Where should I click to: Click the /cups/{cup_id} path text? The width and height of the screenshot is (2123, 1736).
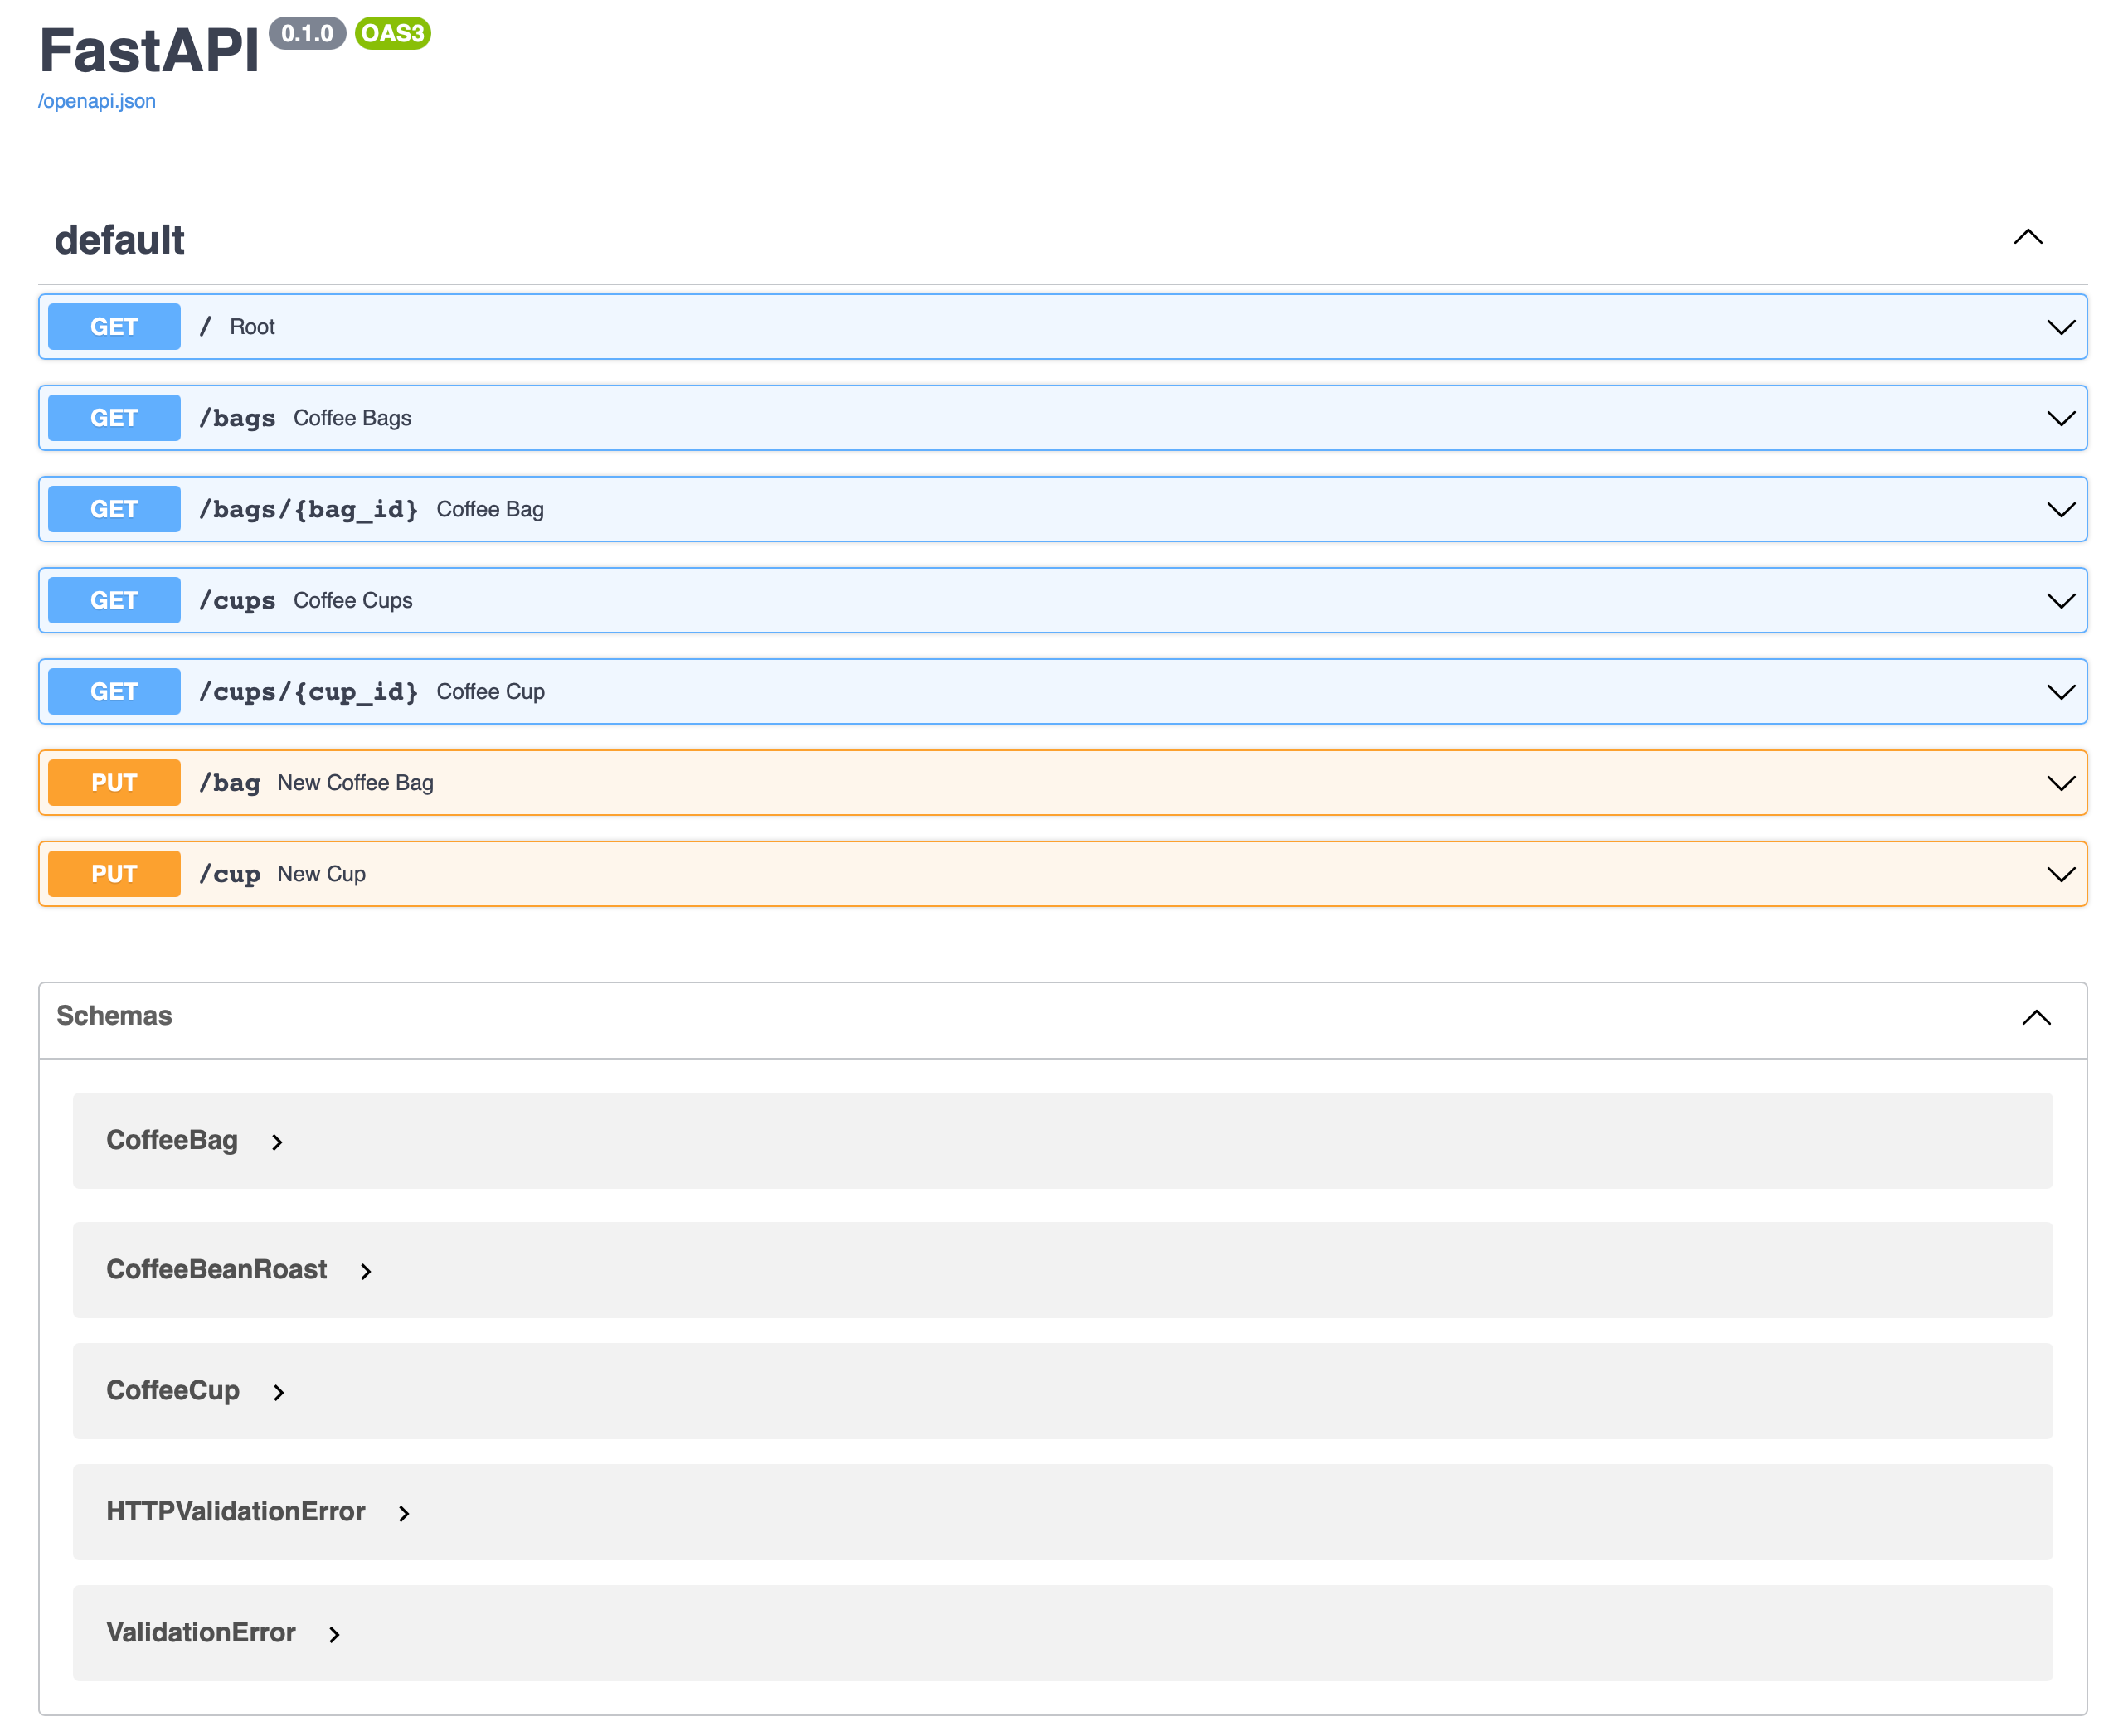click(x=308, y=692)
